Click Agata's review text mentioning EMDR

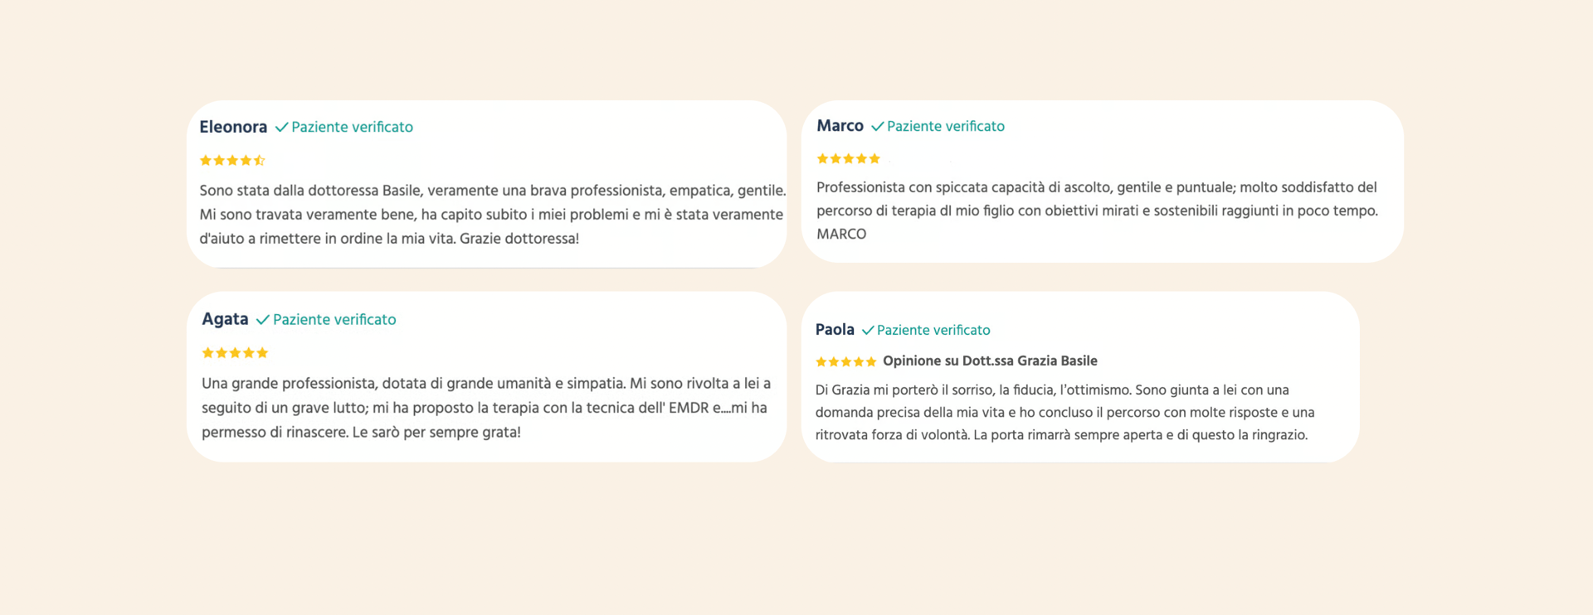[x=486, y=408]
